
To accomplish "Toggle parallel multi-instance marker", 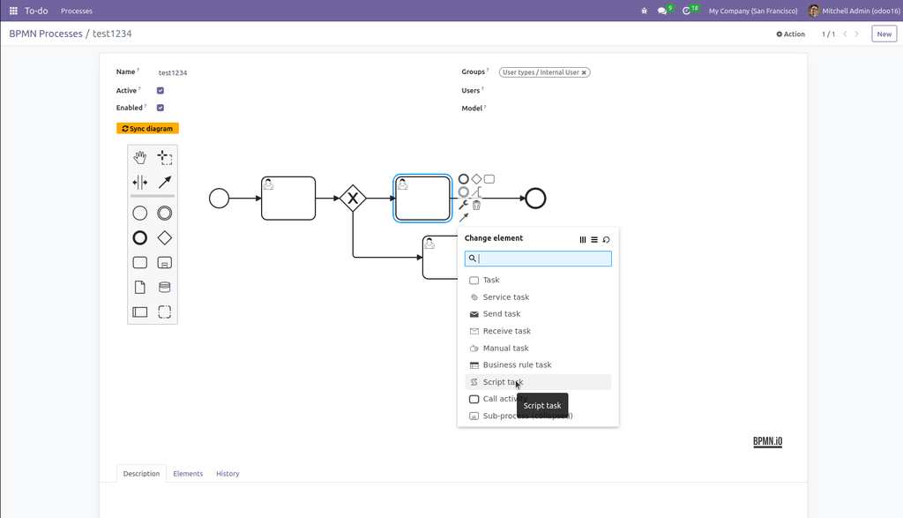I will click(x=583, y=240).
